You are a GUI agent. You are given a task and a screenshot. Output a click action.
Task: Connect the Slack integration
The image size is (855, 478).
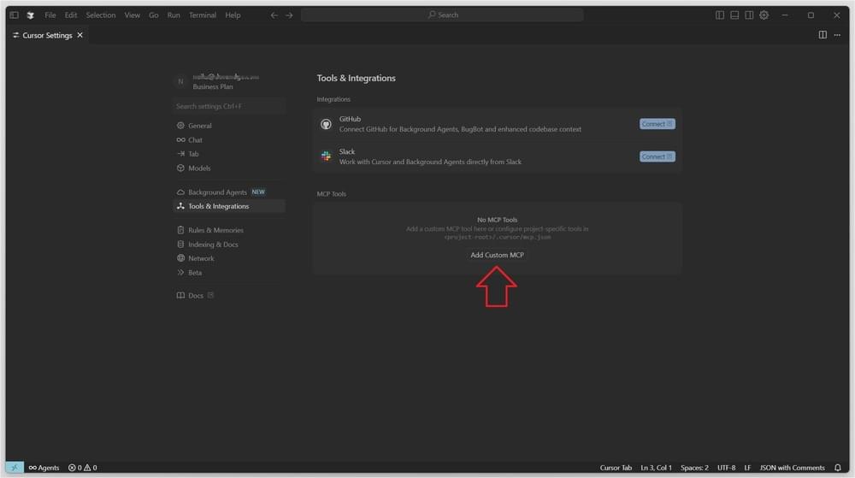[x=657, y=156]
